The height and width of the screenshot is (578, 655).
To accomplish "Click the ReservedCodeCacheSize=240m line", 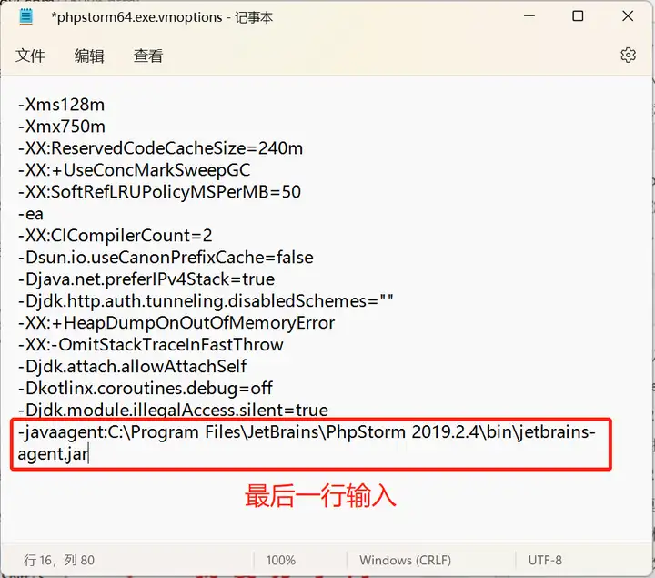I will tap(160, 148).
